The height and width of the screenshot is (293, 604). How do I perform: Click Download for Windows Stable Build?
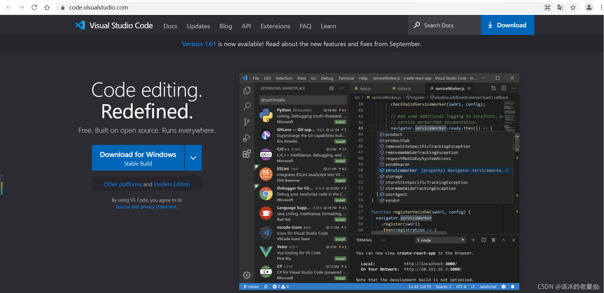coord(138,158)
